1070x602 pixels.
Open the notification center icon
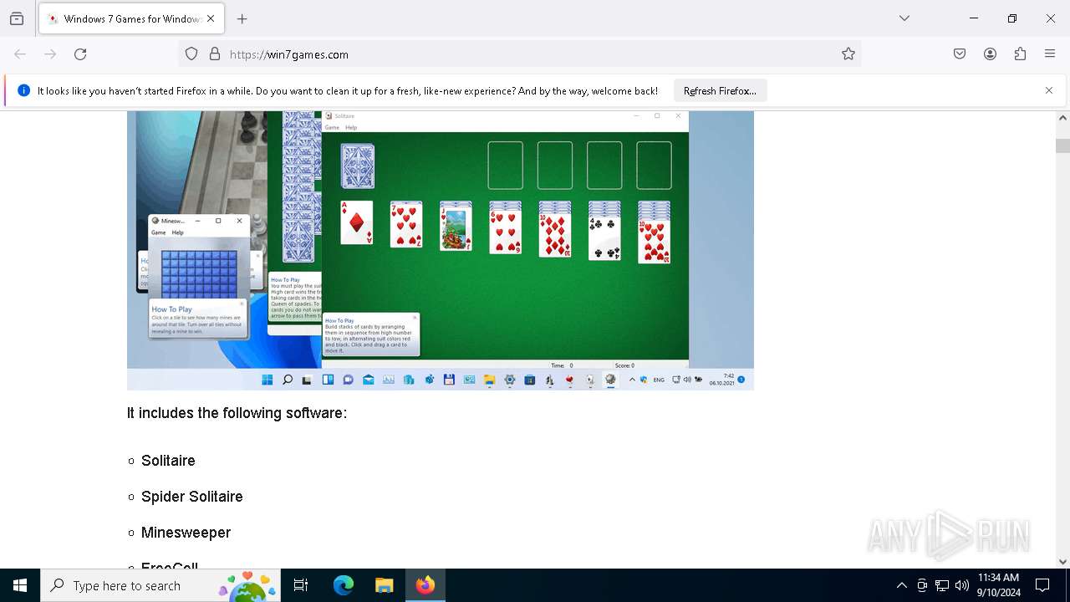coord(1042,585)
